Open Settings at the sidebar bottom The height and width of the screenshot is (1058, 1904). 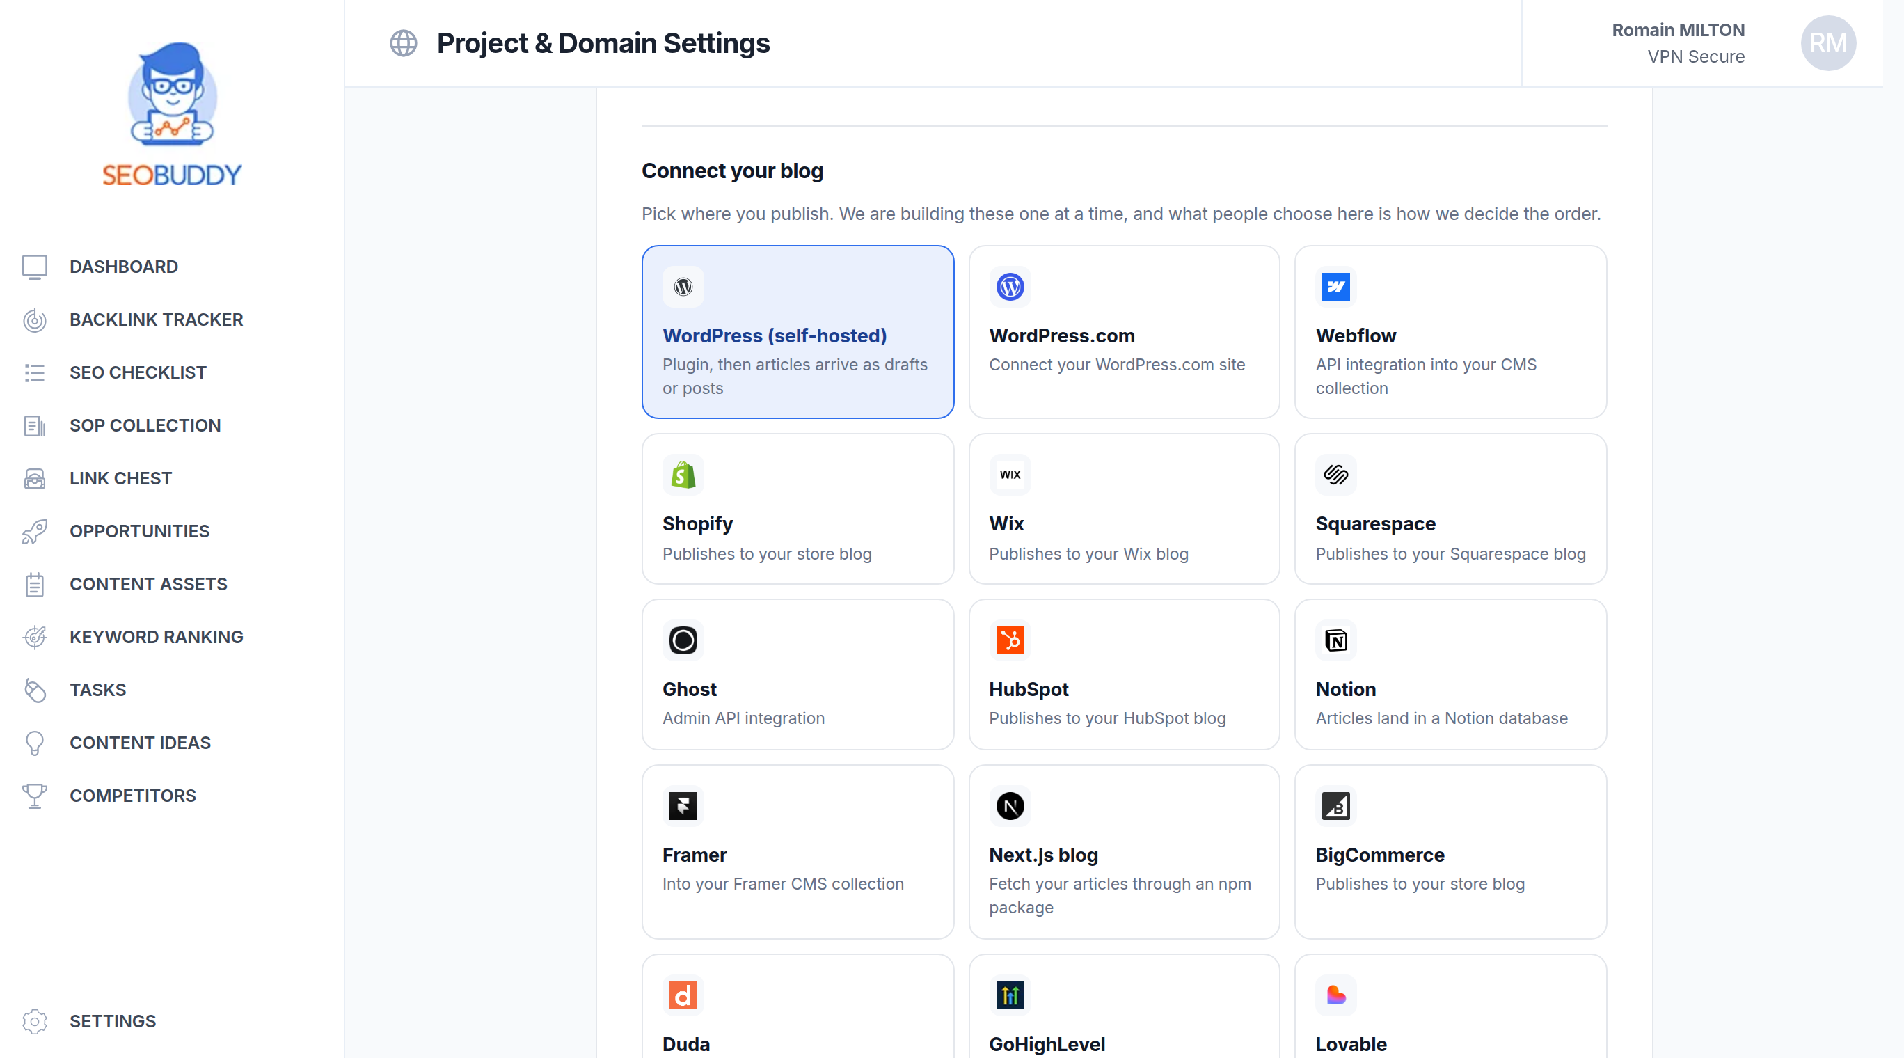(x=112, y=1021)
